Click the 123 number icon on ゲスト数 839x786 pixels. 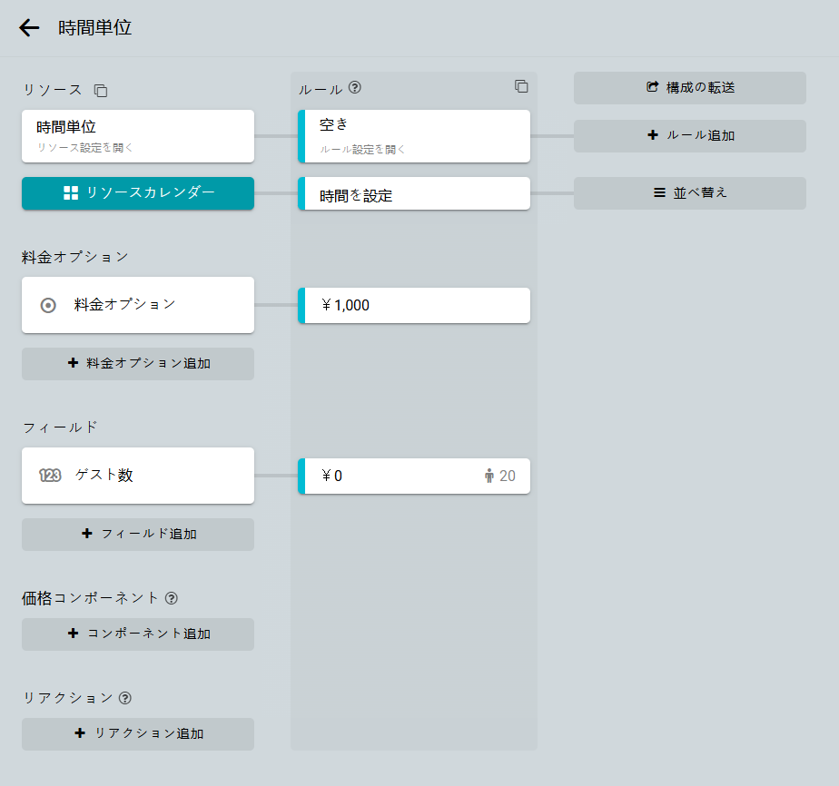tap(50, 475)
